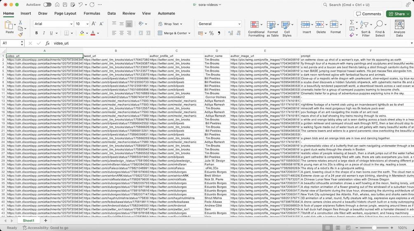This screenshot has height=231, width=414.
Task: Click the Sort & Filter icon
Action: pyautogui.click(x=365, y=25)
